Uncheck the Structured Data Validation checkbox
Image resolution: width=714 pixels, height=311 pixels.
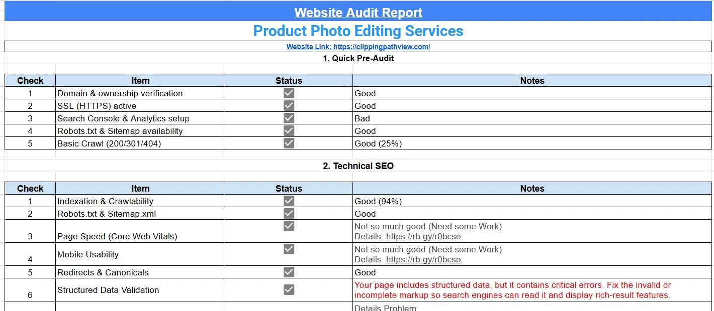tap(289, 290)
